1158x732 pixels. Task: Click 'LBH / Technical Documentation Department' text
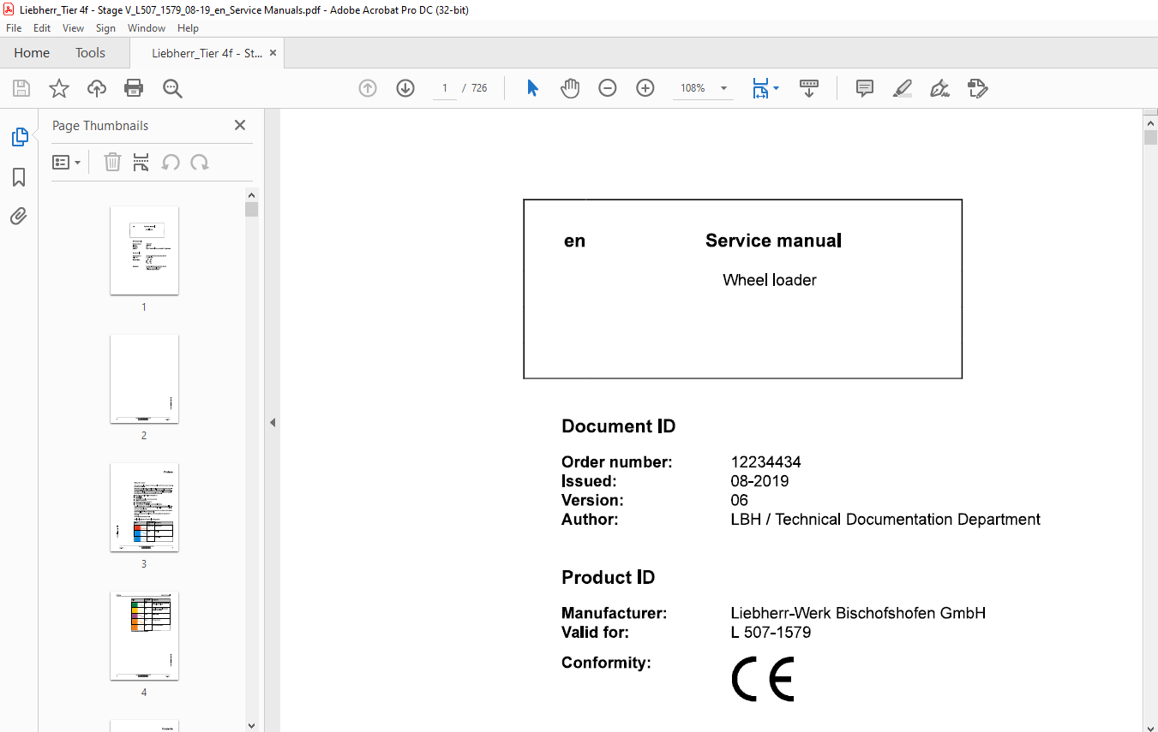click(x=885, y=519)
